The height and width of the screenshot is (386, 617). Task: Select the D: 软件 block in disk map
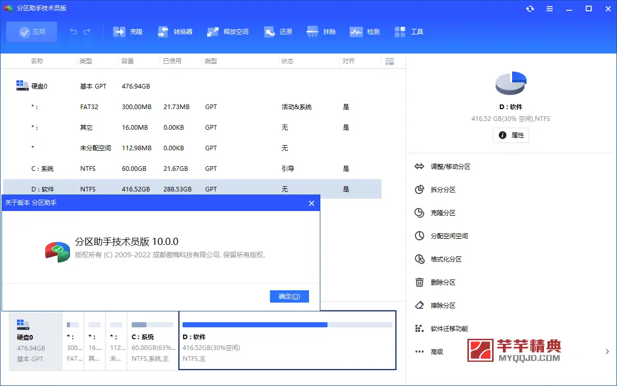tap(287, 341)
